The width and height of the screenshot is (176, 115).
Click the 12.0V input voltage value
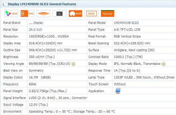coord(39,105)
